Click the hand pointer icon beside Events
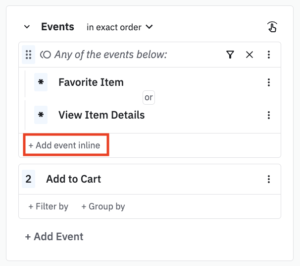 coord(272,27)
